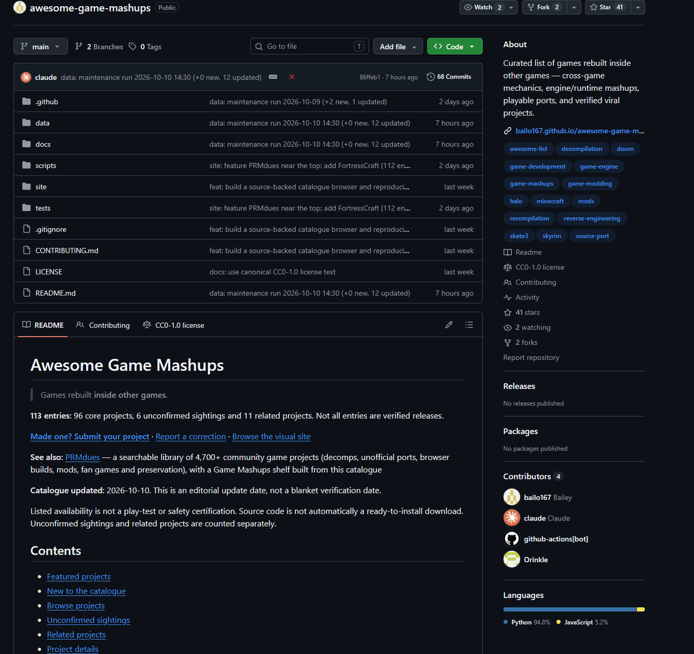Open the README outline list icon
Image resolution: width=694 pixels, height=654 pixels.
coord(469,325)
